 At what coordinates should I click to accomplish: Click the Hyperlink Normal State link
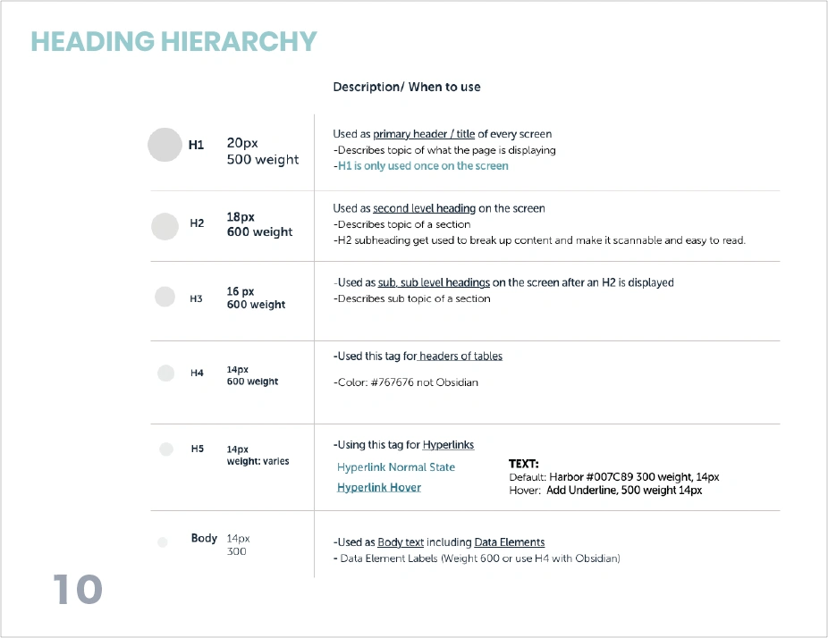tap(396, 467)
